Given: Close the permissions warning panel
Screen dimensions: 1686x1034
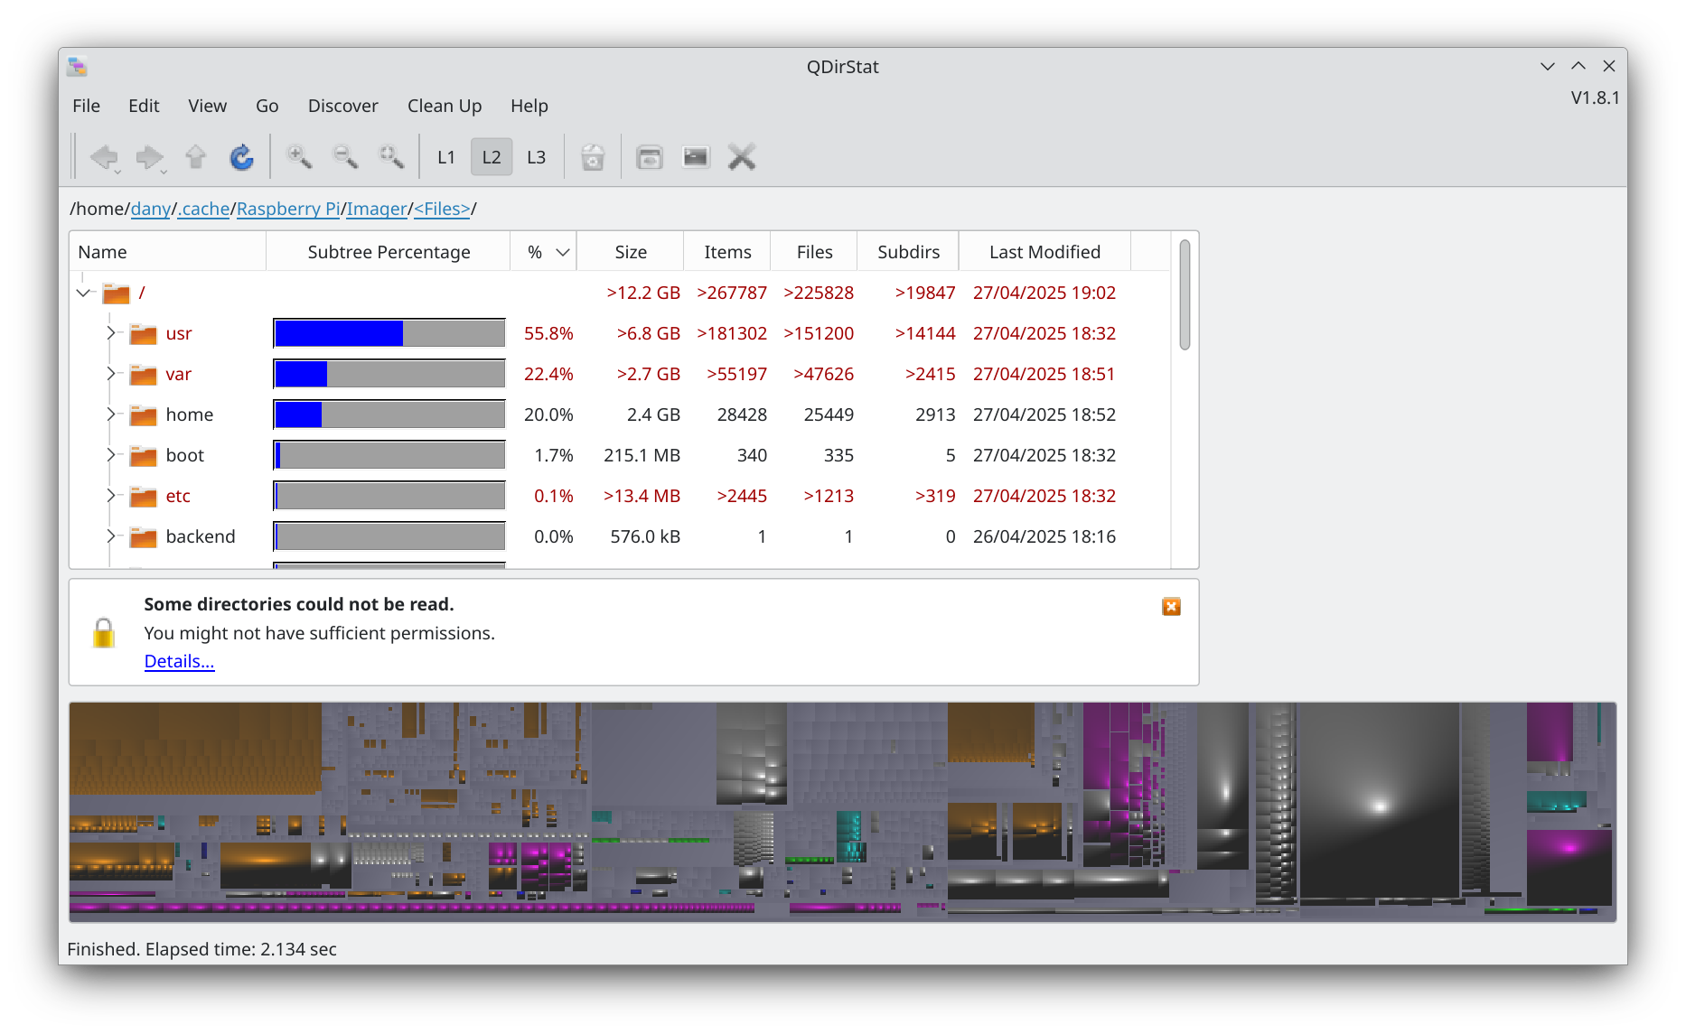Looking at the screenshot, I should pos(1171,607).
